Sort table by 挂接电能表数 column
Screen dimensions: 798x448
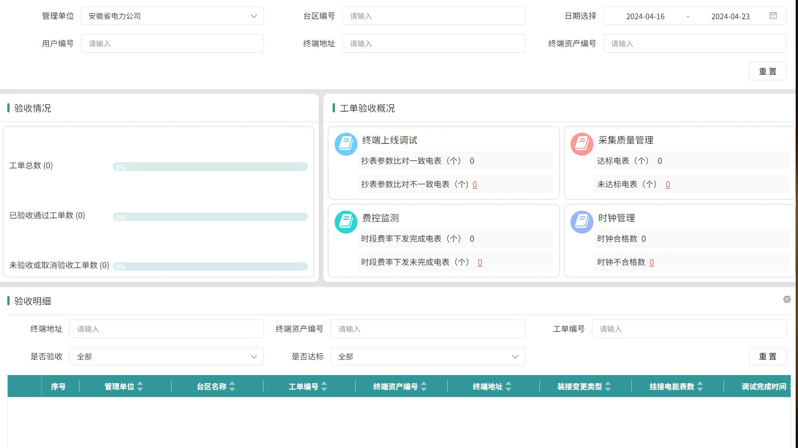[x=700, y=386]
